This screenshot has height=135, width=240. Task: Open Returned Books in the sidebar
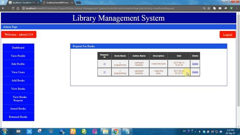tap(18, 117)
